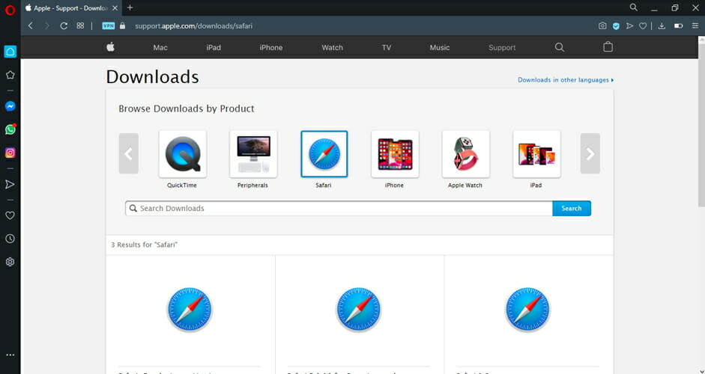Open Messenger in the sidebar
705x374 pixels.
pyautogui.click(x=10, y=106)
